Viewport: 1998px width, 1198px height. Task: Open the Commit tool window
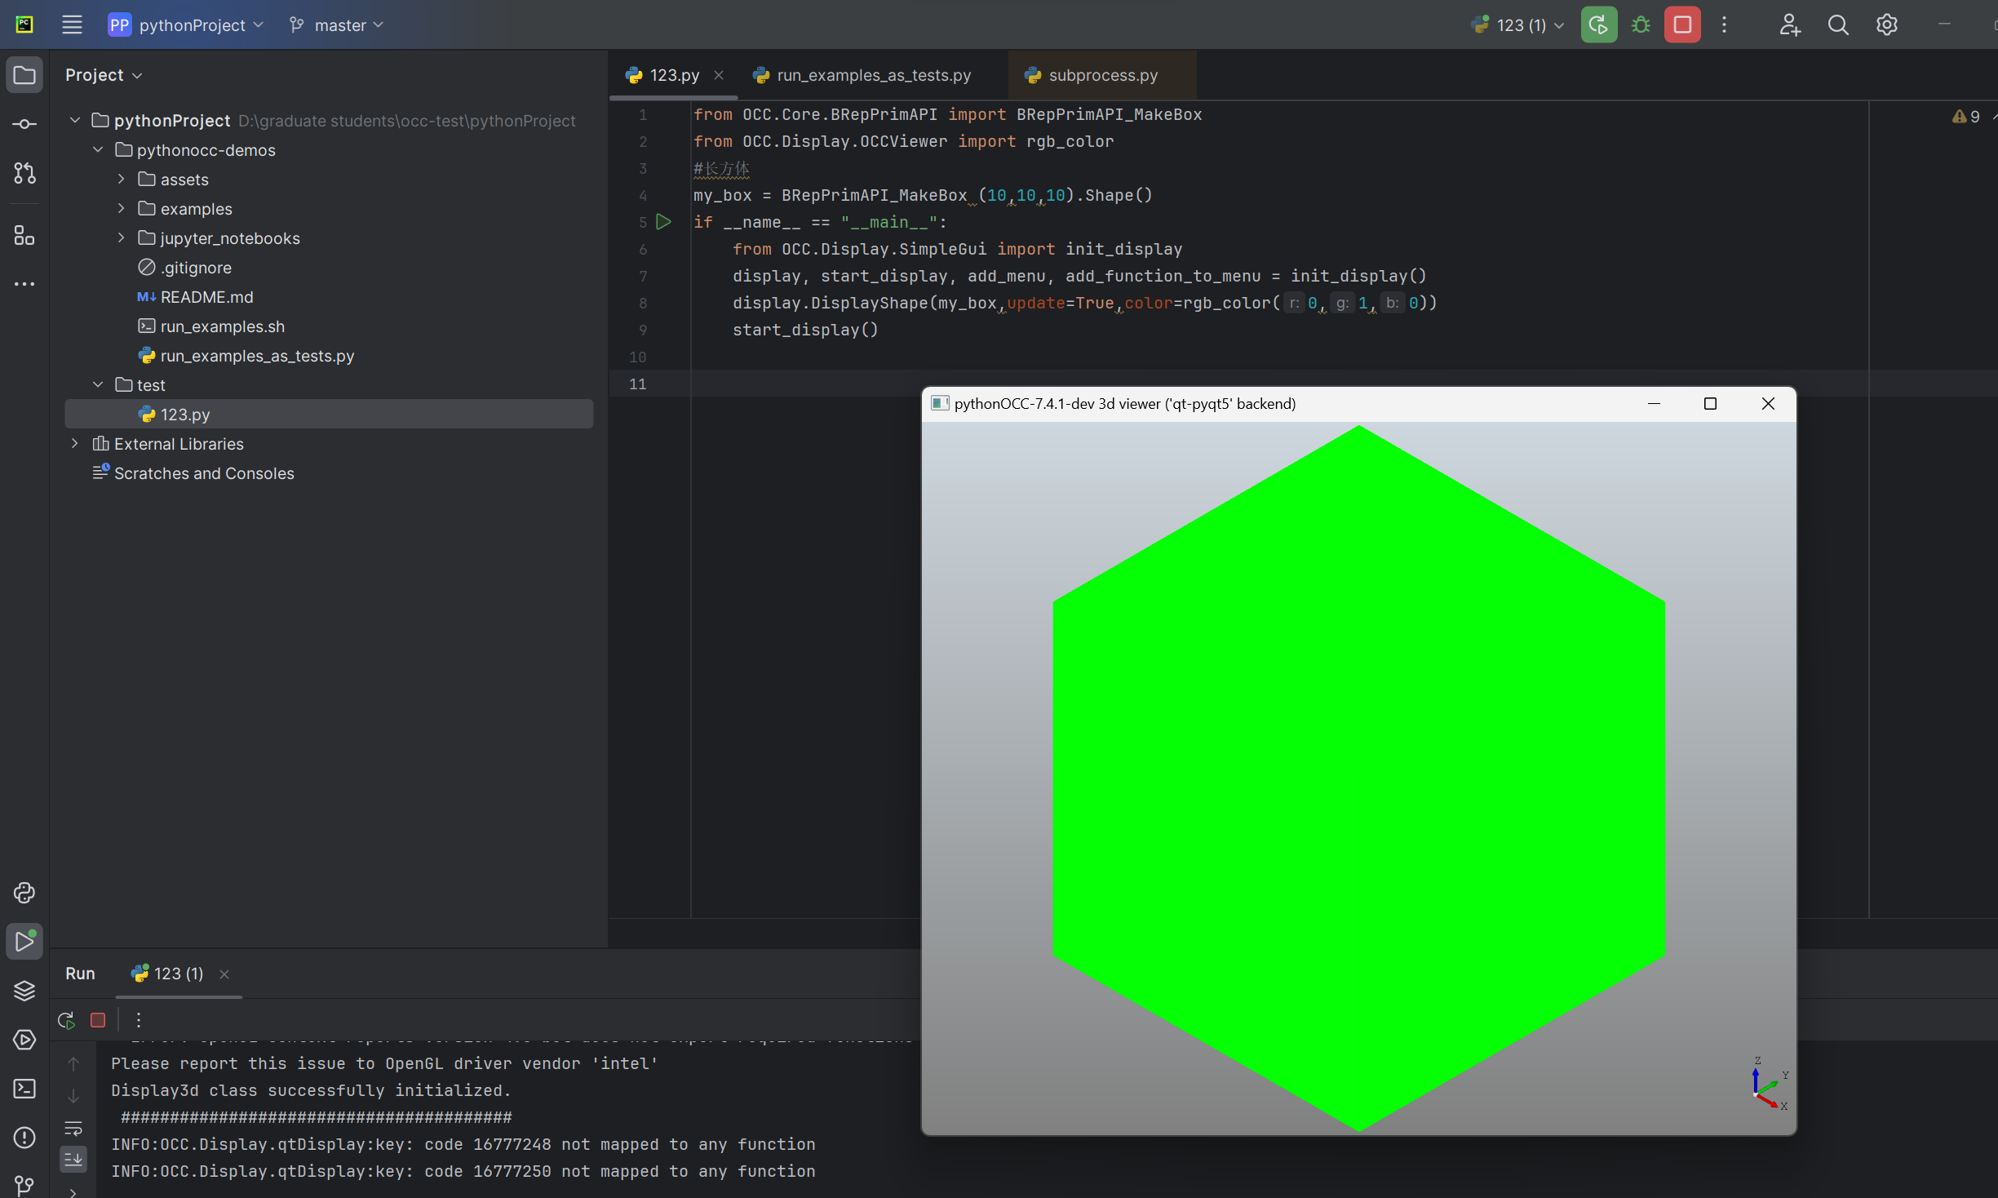[x=24, y=124]
